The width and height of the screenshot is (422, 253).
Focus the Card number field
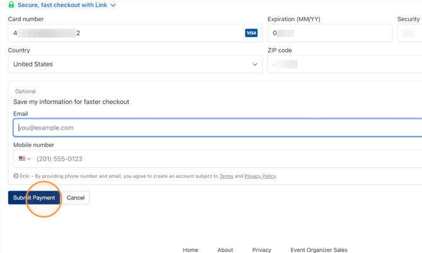point(126,33)
